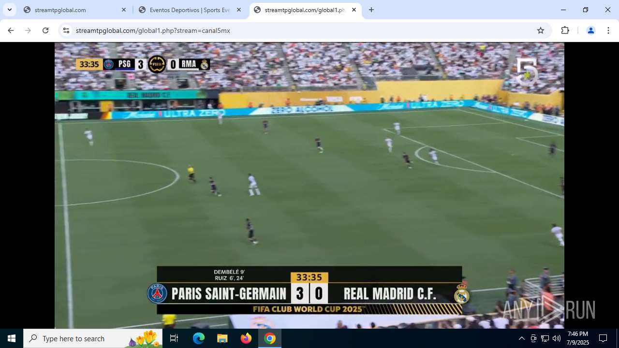Click the live stream video player
Viewport: 619px width, 348px height.
pos(309,186)
